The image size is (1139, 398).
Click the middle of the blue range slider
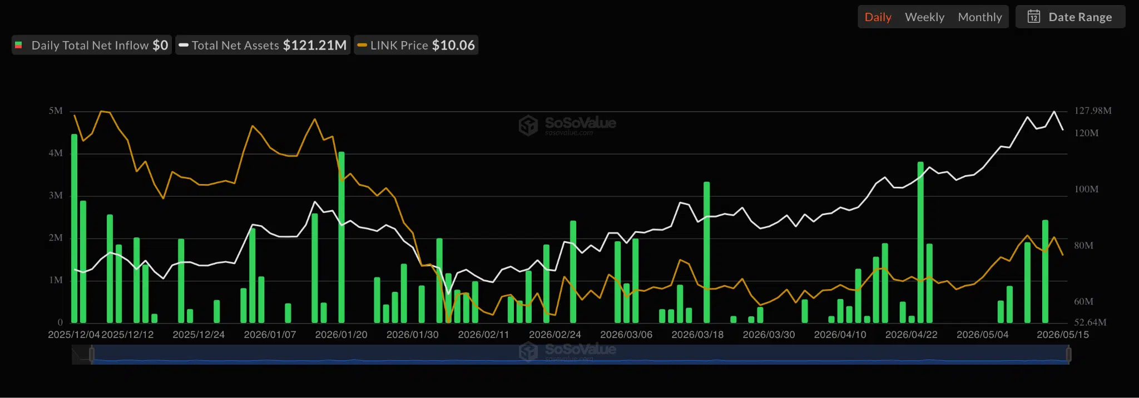(580, 354)
